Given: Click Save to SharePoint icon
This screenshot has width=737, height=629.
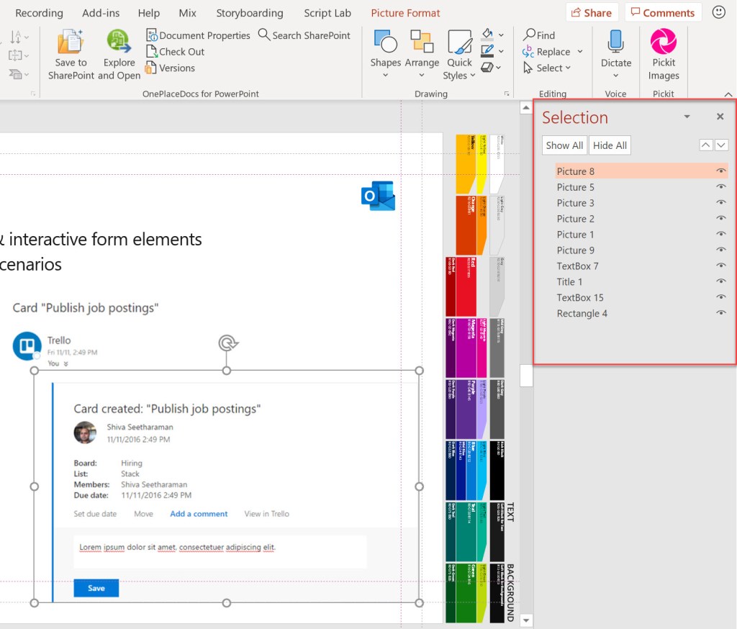Looking at the screenshot, I should coord(70,50).
